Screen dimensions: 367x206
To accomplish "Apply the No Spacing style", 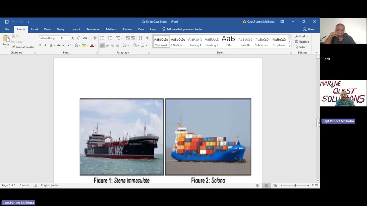I will pyautogui.click(x=178, y=42).
